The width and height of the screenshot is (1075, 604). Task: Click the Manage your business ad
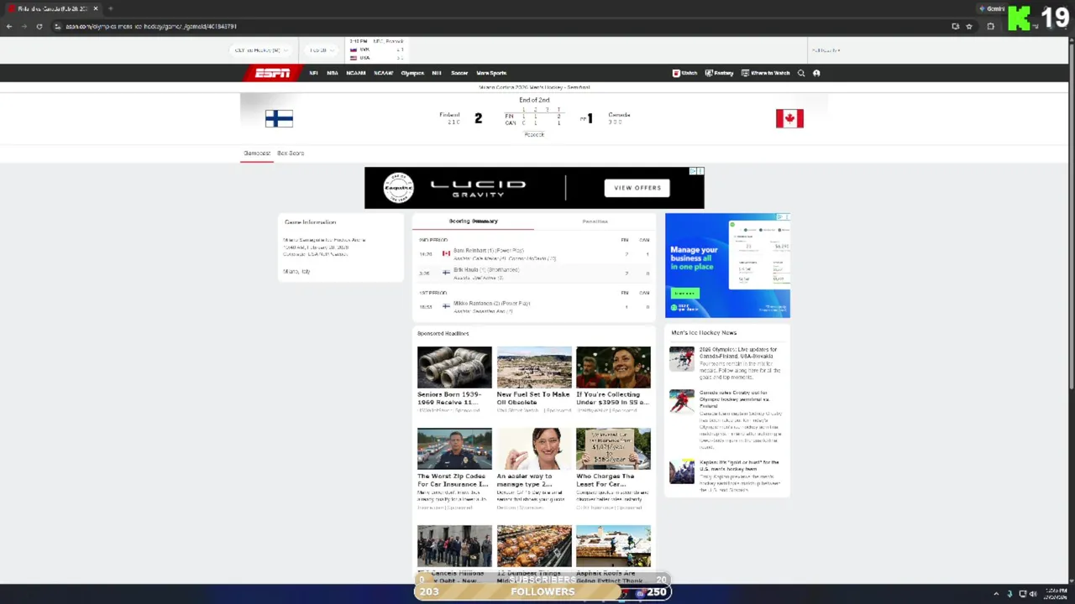(x=727, y=266)
